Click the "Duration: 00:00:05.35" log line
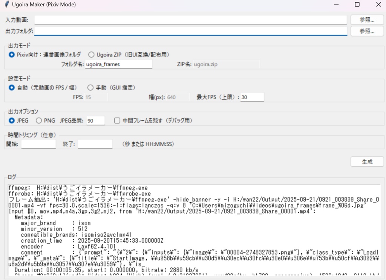The image size is (386, 280). 106,270
